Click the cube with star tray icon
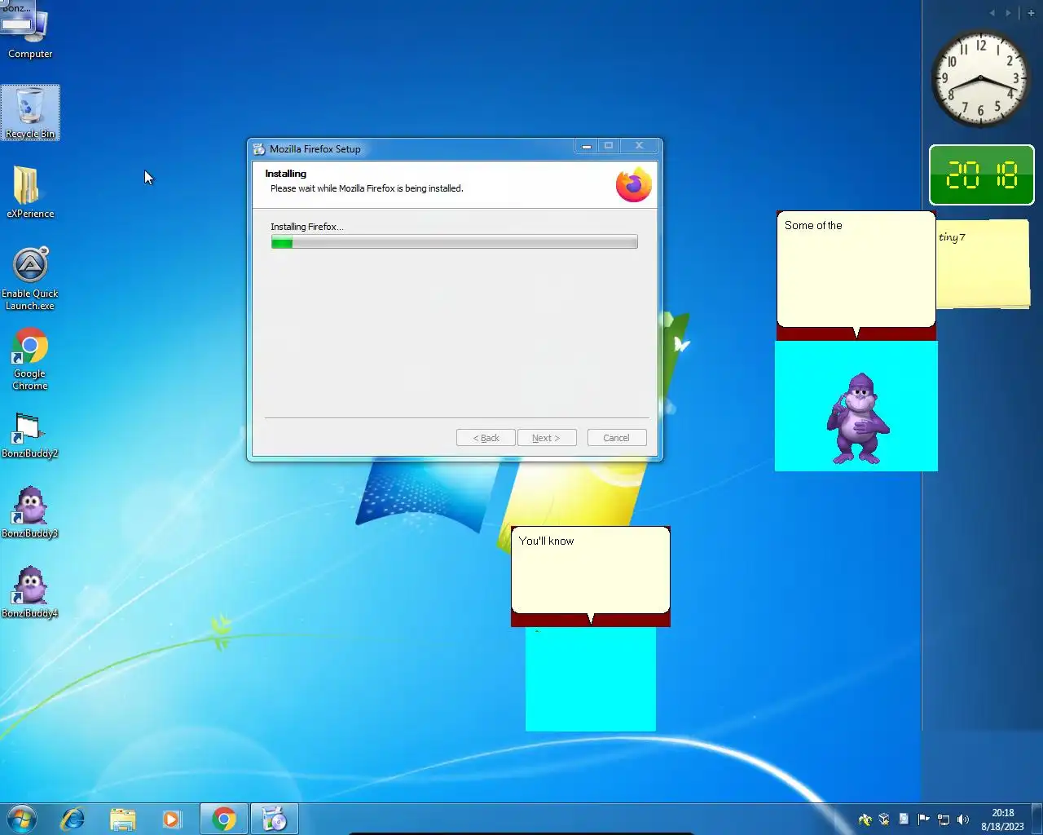The width and height of the screenshot is (1043, 835). [884, 820]
